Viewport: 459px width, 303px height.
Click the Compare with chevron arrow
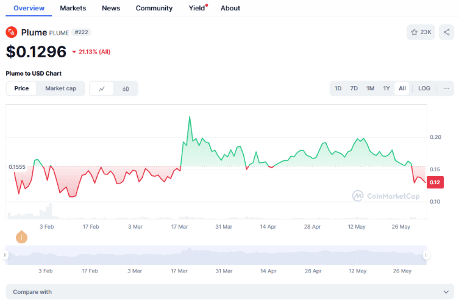click(446, 292)
